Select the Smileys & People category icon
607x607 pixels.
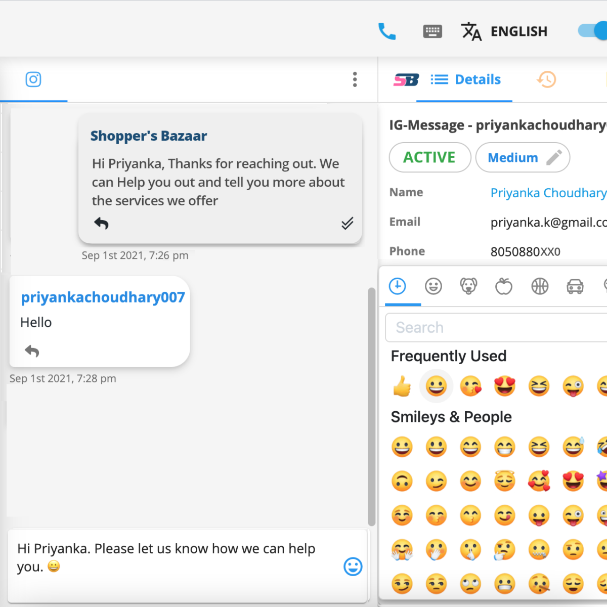433,286
